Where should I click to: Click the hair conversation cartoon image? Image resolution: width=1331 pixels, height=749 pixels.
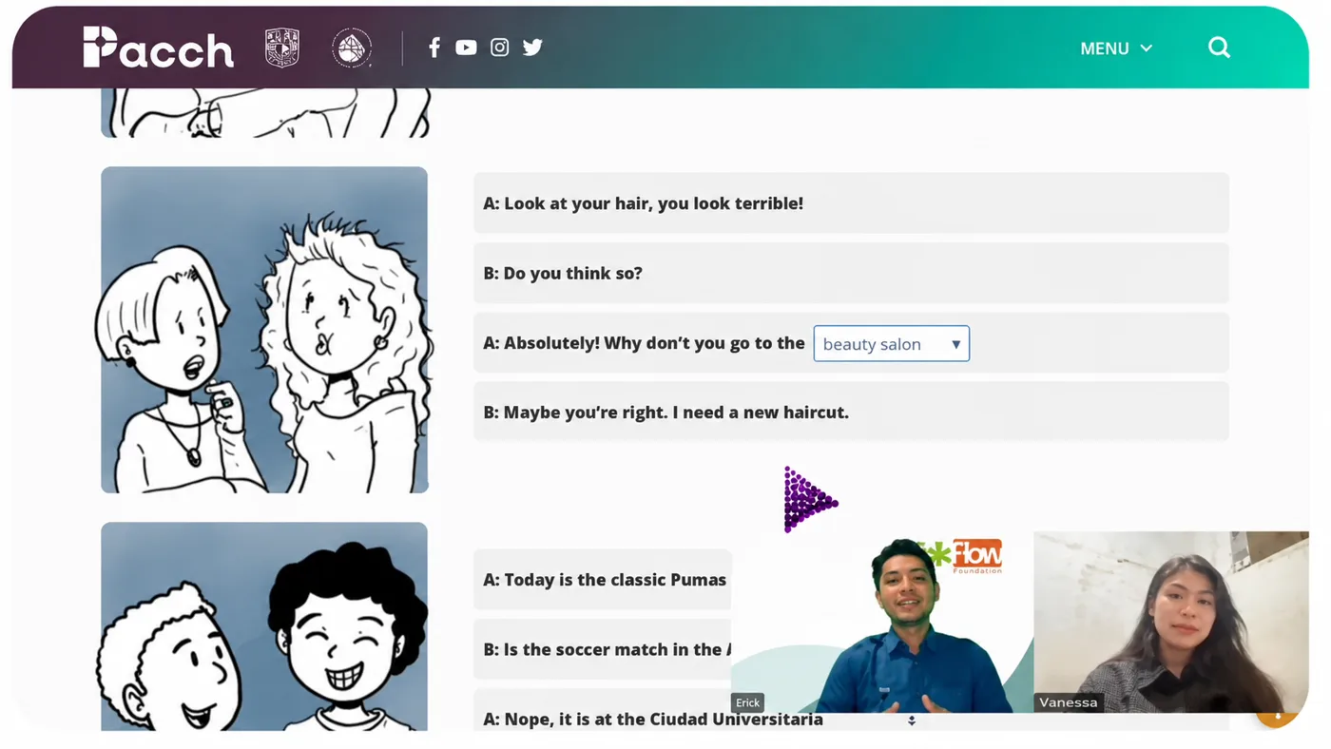point(264,330)
